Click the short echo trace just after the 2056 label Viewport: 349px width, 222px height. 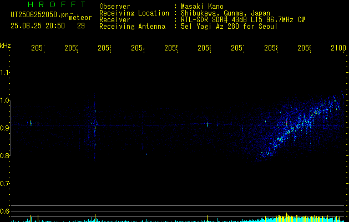(207, 124)
